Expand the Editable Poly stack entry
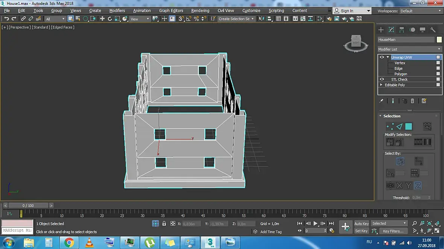 click(x=381, y=85)
